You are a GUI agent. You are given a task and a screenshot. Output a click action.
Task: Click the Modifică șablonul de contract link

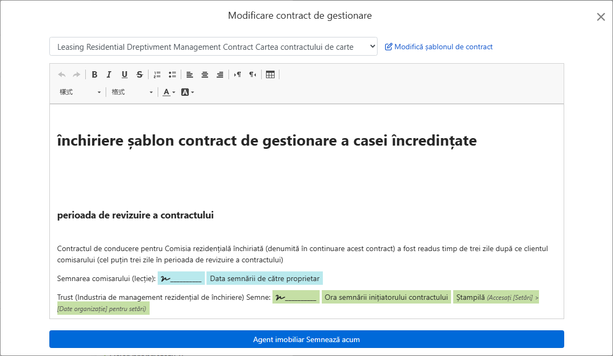click(x=439, y=47)
